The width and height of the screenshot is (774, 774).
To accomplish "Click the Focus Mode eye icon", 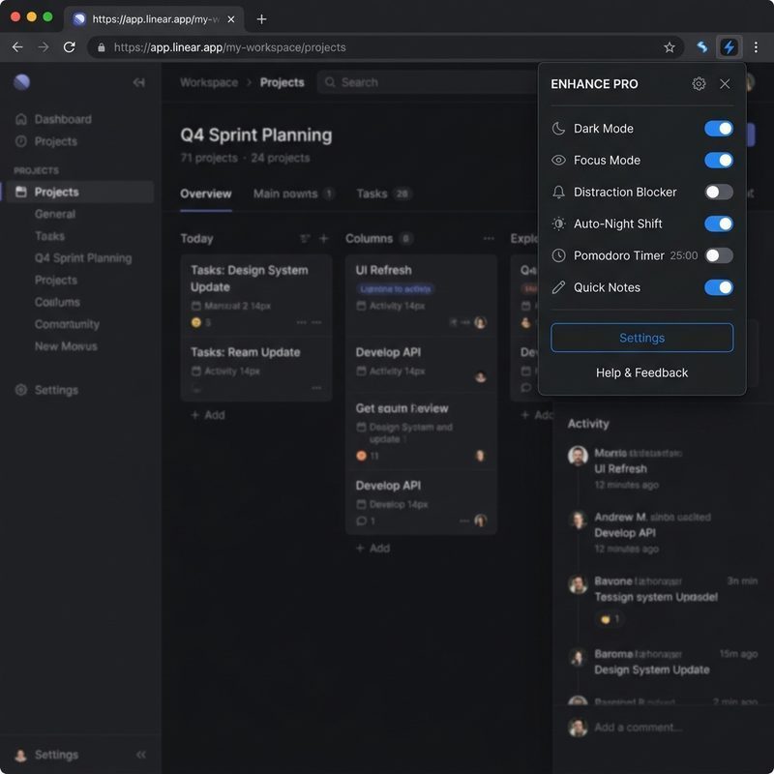I will [x=558, y=160].
